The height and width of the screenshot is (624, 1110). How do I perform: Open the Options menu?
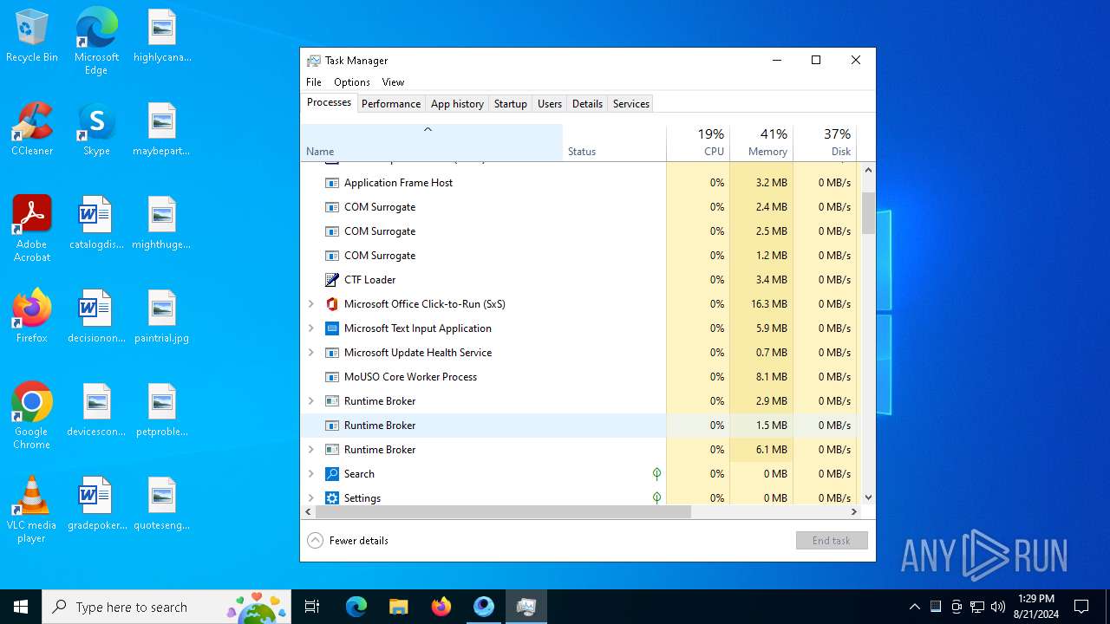(352, 82)
